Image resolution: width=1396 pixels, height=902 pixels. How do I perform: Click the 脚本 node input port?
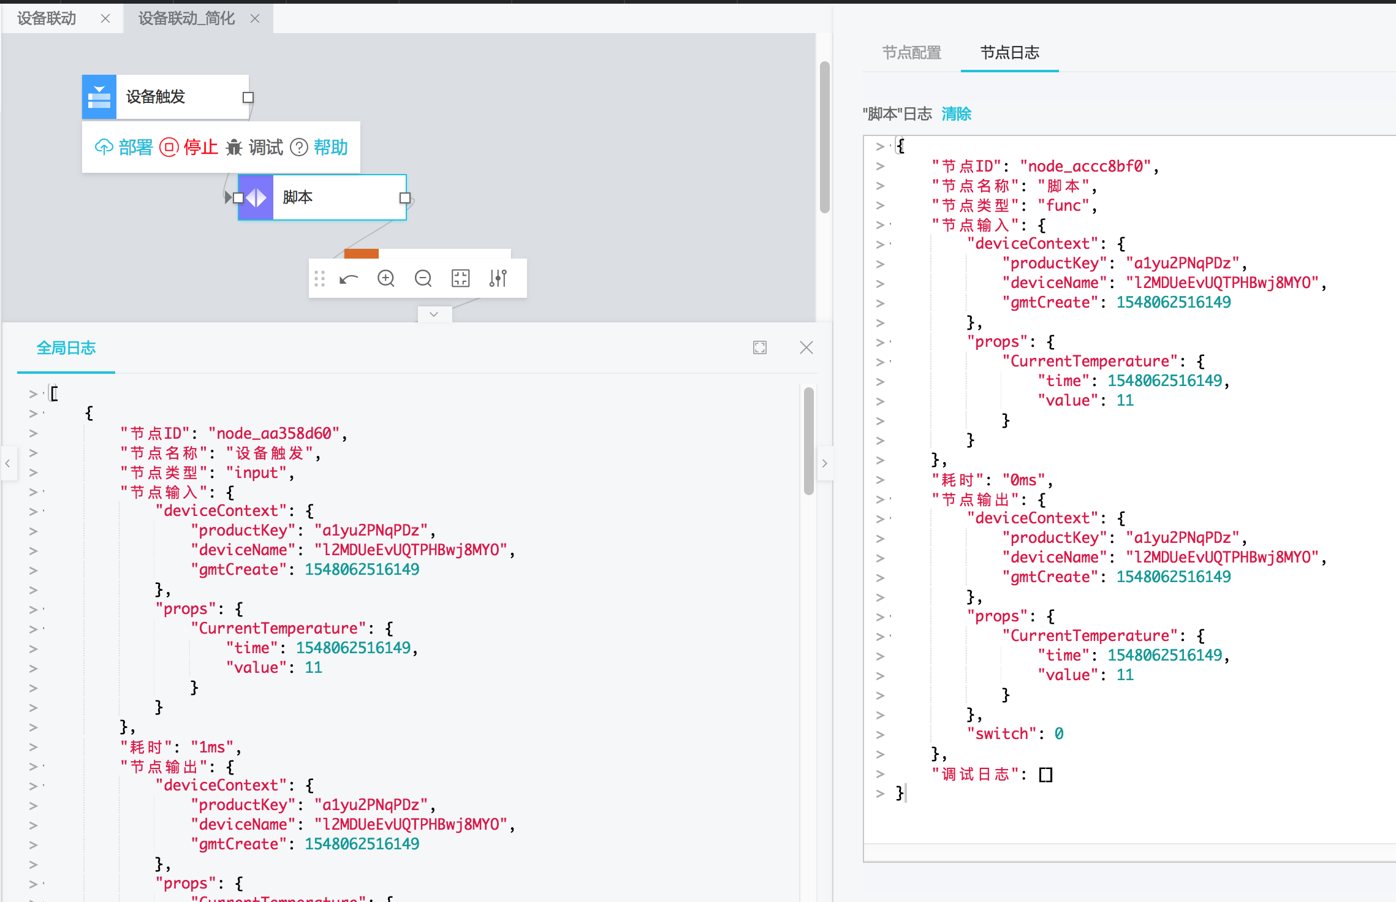(238, 198)
